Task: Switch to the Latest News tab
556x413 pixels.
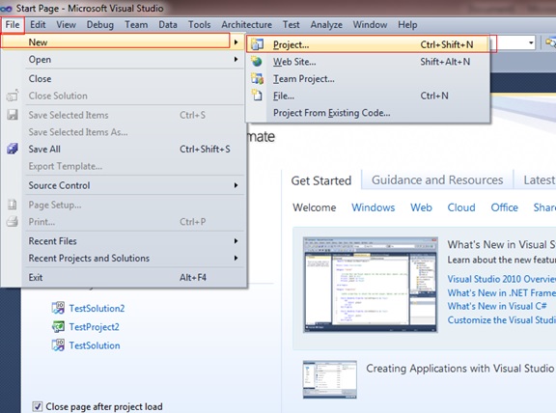Action: (539, 180)
